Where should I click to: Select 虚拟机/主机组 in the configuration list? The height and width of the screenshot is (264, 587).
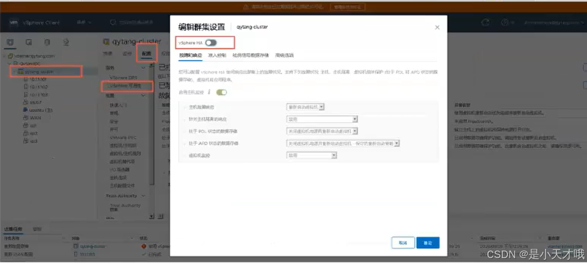tap(123, 146)
